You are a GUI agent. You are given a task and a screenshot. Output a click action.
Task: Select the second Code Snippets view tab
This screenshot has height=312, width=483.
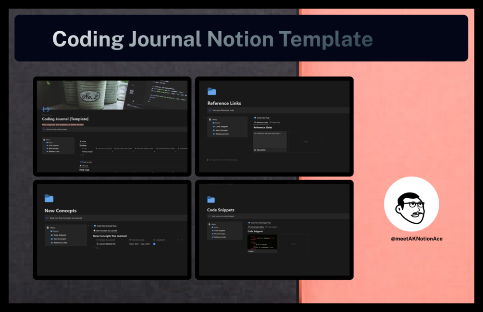pos(272,227)
